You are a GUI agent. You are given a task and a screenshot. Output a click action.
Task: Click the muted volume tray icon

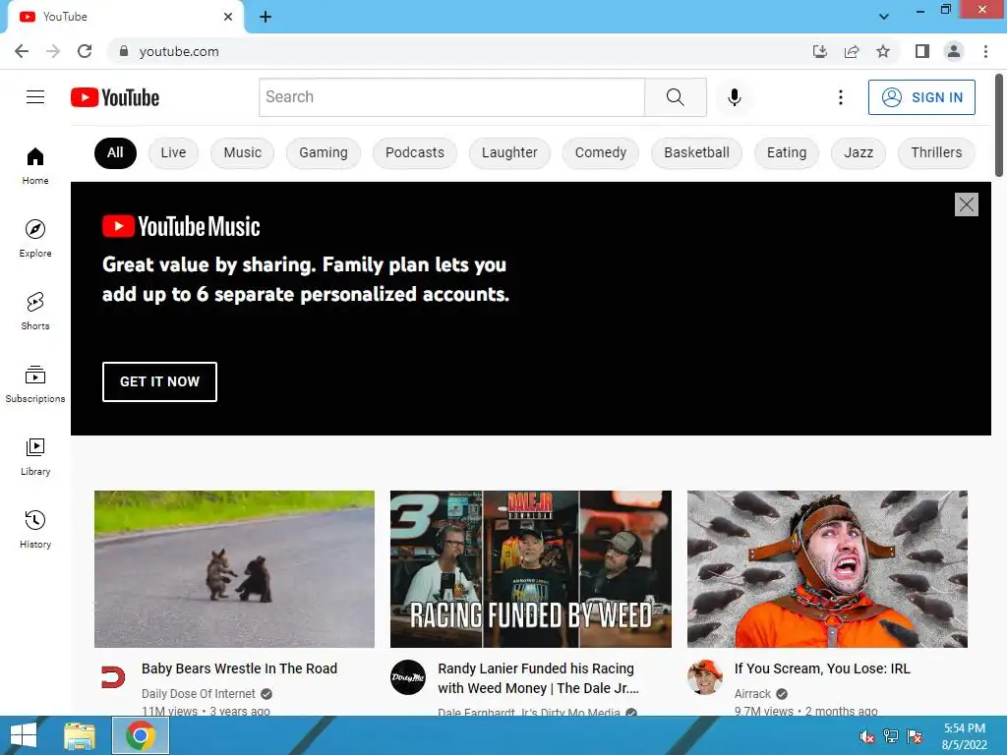867,736
